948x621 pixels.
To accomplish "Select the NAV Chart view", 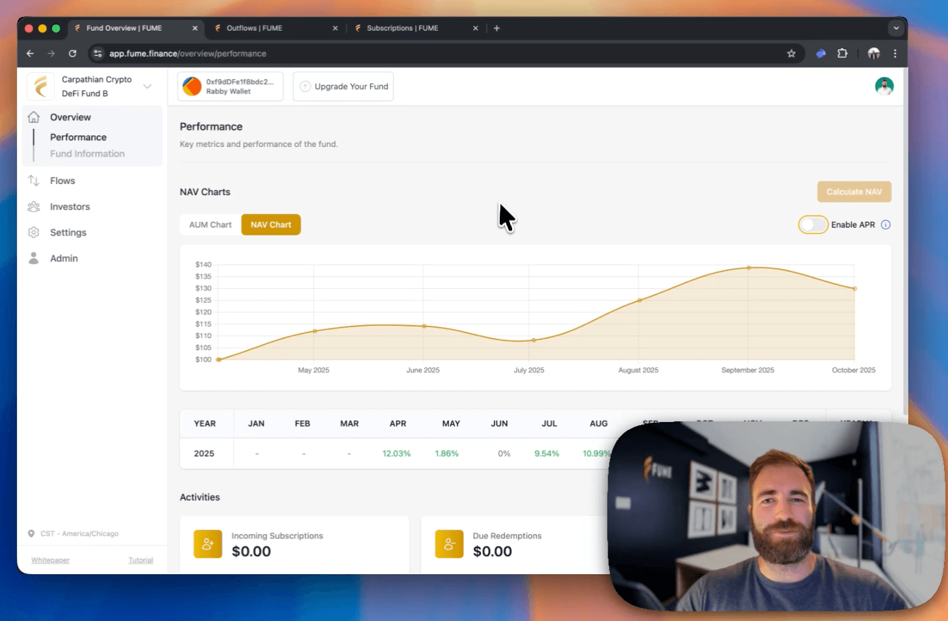I will 271,225.
